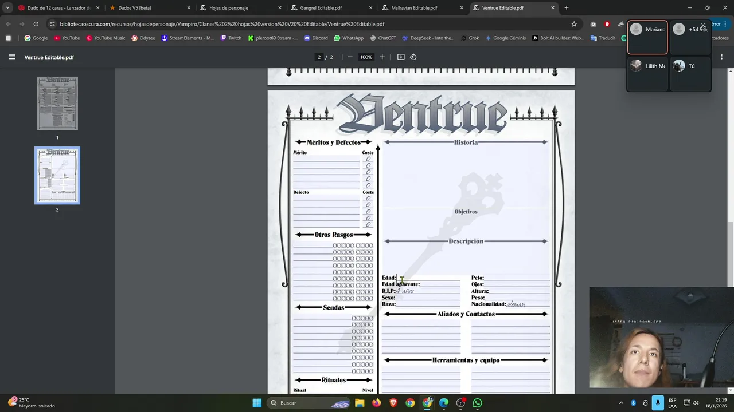The width and height of the screenshot is (734, 412).
Task: Switch to Gangrel Editable.pdf tab
Action: (333, 8)
